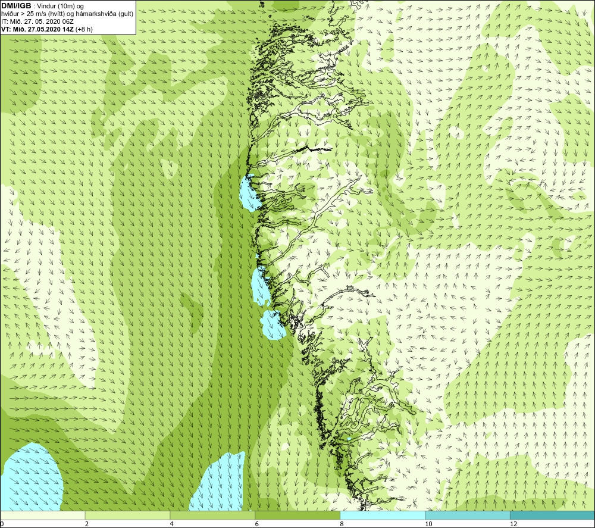Click the 'Vindur (10m) og' label
Viewport: 595px width, 528px height.
(61, 7)
